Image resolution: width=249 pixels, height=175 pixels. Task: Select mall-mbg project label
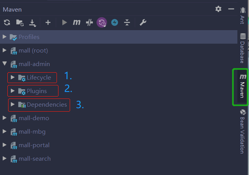coord(32,132)
